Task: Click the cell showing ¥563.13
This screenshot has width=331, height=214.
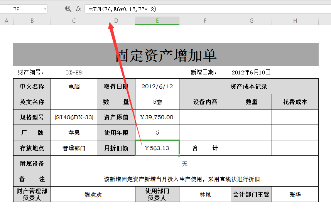Action: click(157, 148)
